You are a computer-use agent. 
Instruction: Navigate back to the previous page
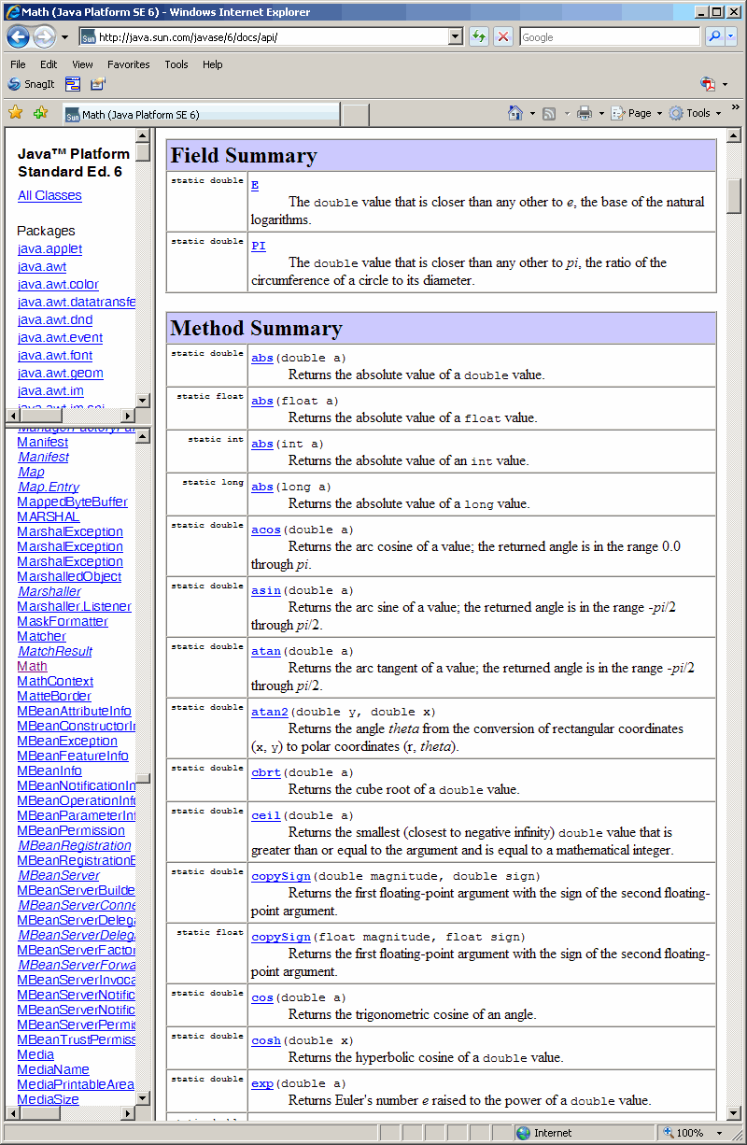[18, 36]
